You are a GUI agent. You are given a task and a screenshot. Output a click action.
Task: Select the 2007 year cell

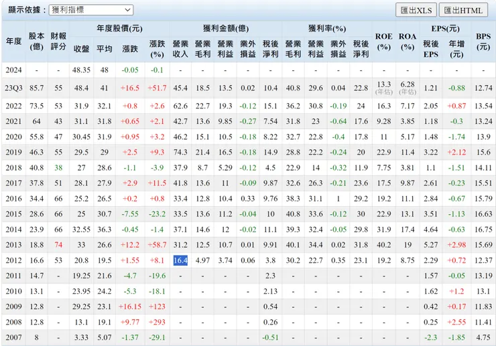[x=13, y=337]
